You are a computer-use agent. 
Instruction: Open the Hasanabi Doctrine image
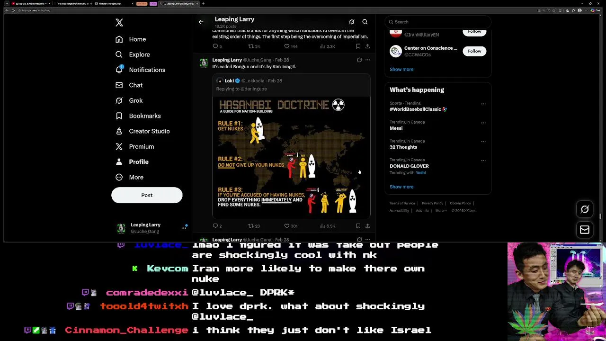tap(291, 157)
